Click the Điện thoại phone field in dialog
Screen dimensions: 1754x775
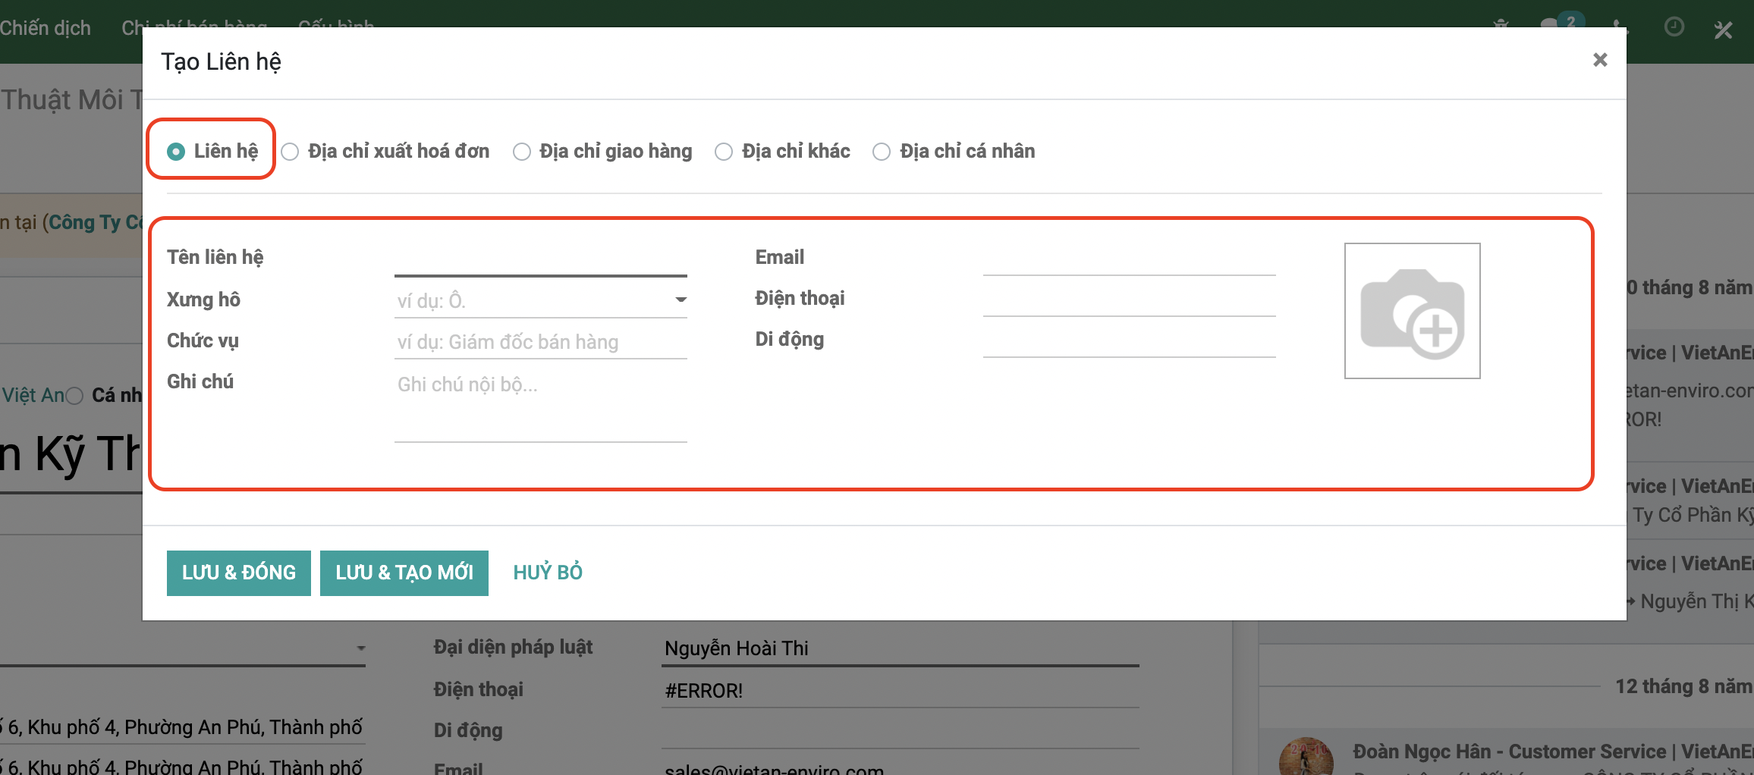(1130, 300)
